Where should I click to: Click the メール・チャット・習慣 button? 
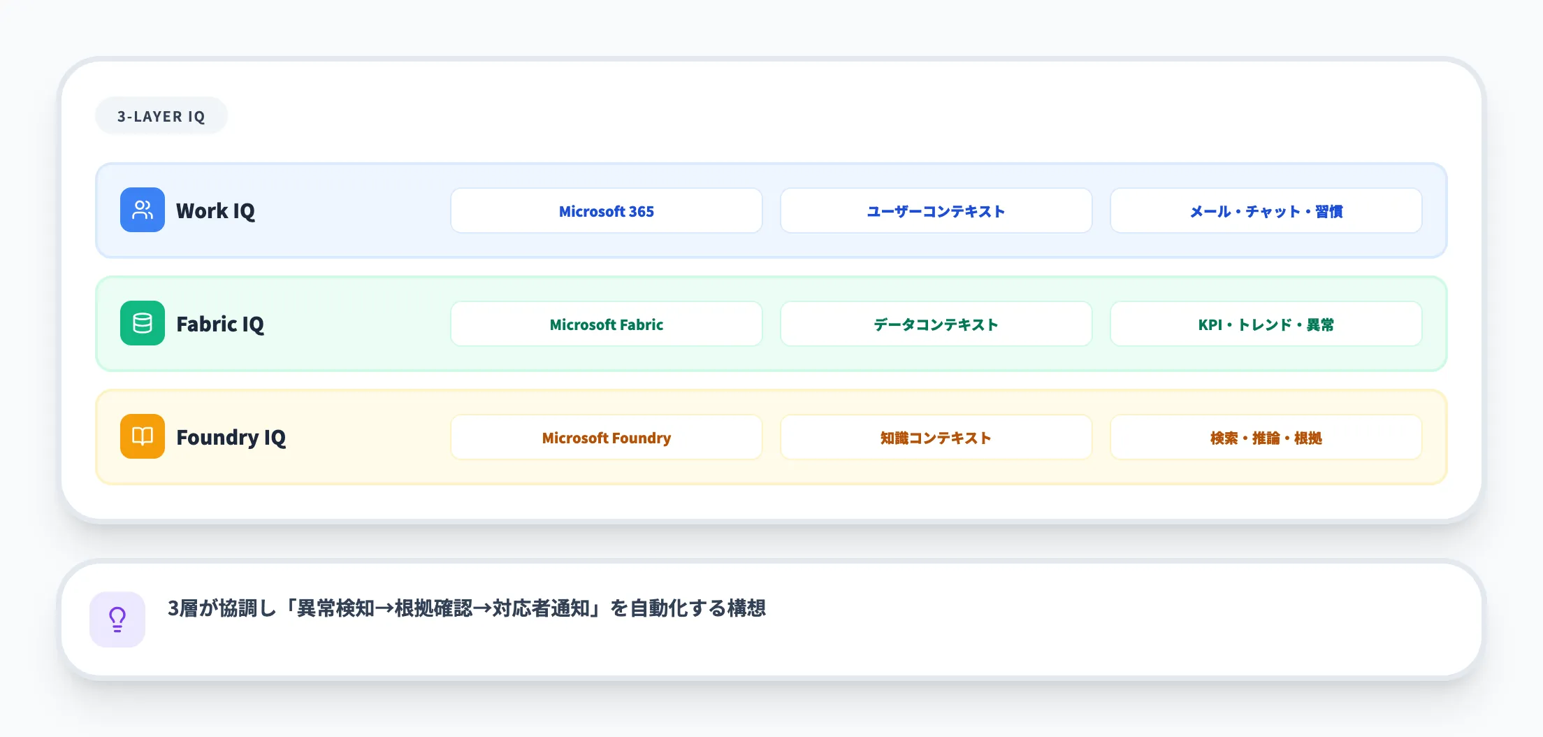(1266, 210)
